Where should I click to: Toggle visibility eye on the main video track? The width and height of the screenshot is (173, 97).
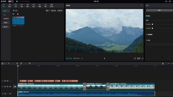pos(8,87)
